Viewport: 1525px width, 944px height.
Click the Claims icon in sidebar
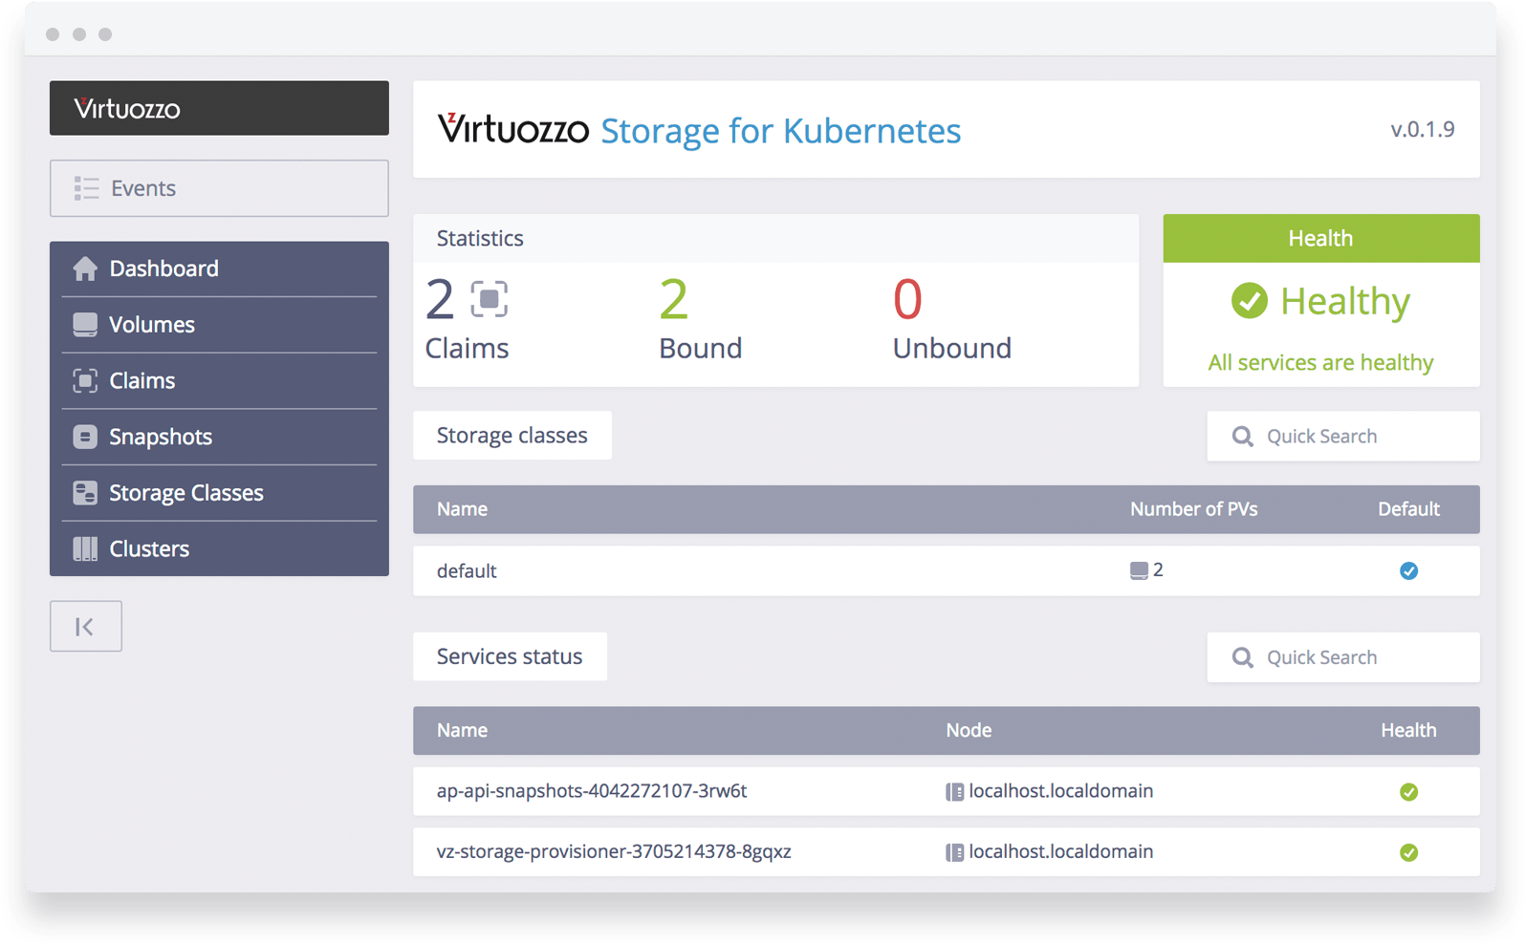[x=85, y=380]
